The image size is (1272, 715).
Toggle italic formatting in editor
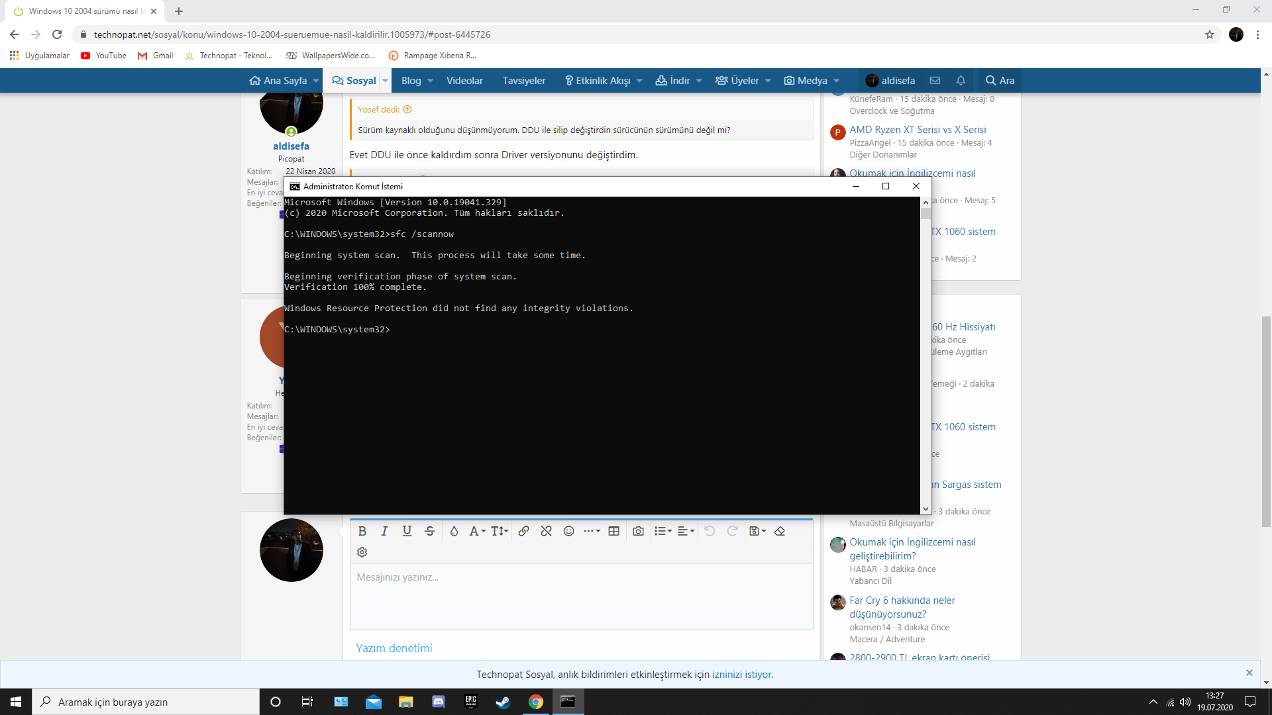click(x=384, y=531)
